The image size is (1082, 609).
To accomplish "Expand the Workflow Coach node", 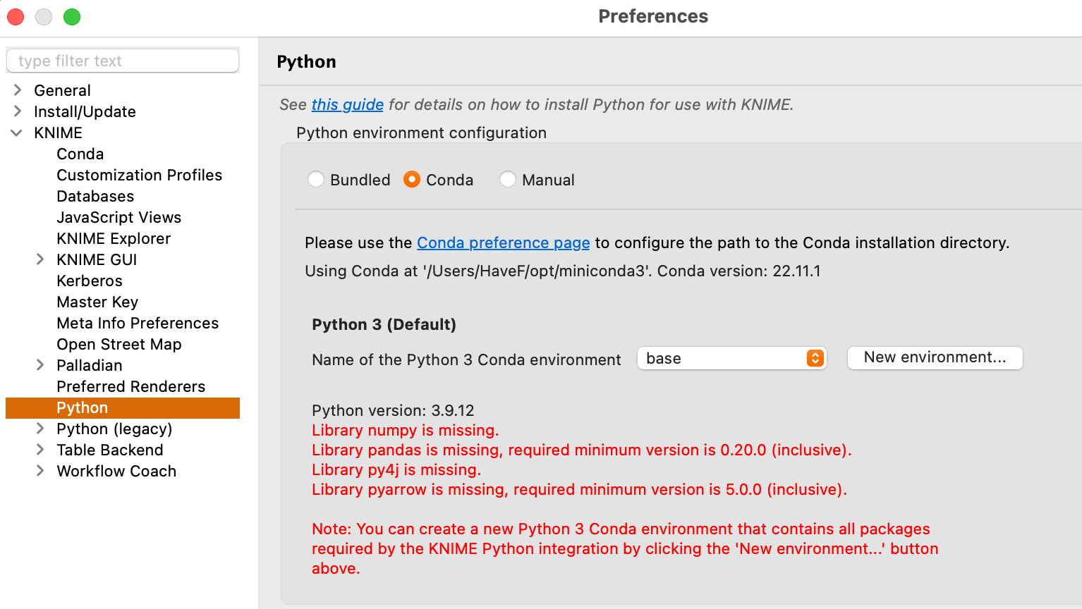I will 40,470.
